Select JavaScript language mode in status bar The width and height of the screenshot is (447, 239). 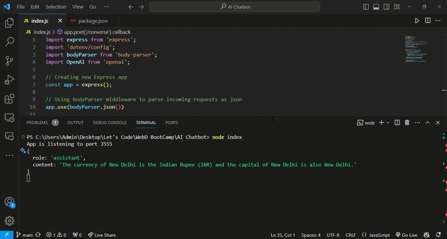point(376,235)
